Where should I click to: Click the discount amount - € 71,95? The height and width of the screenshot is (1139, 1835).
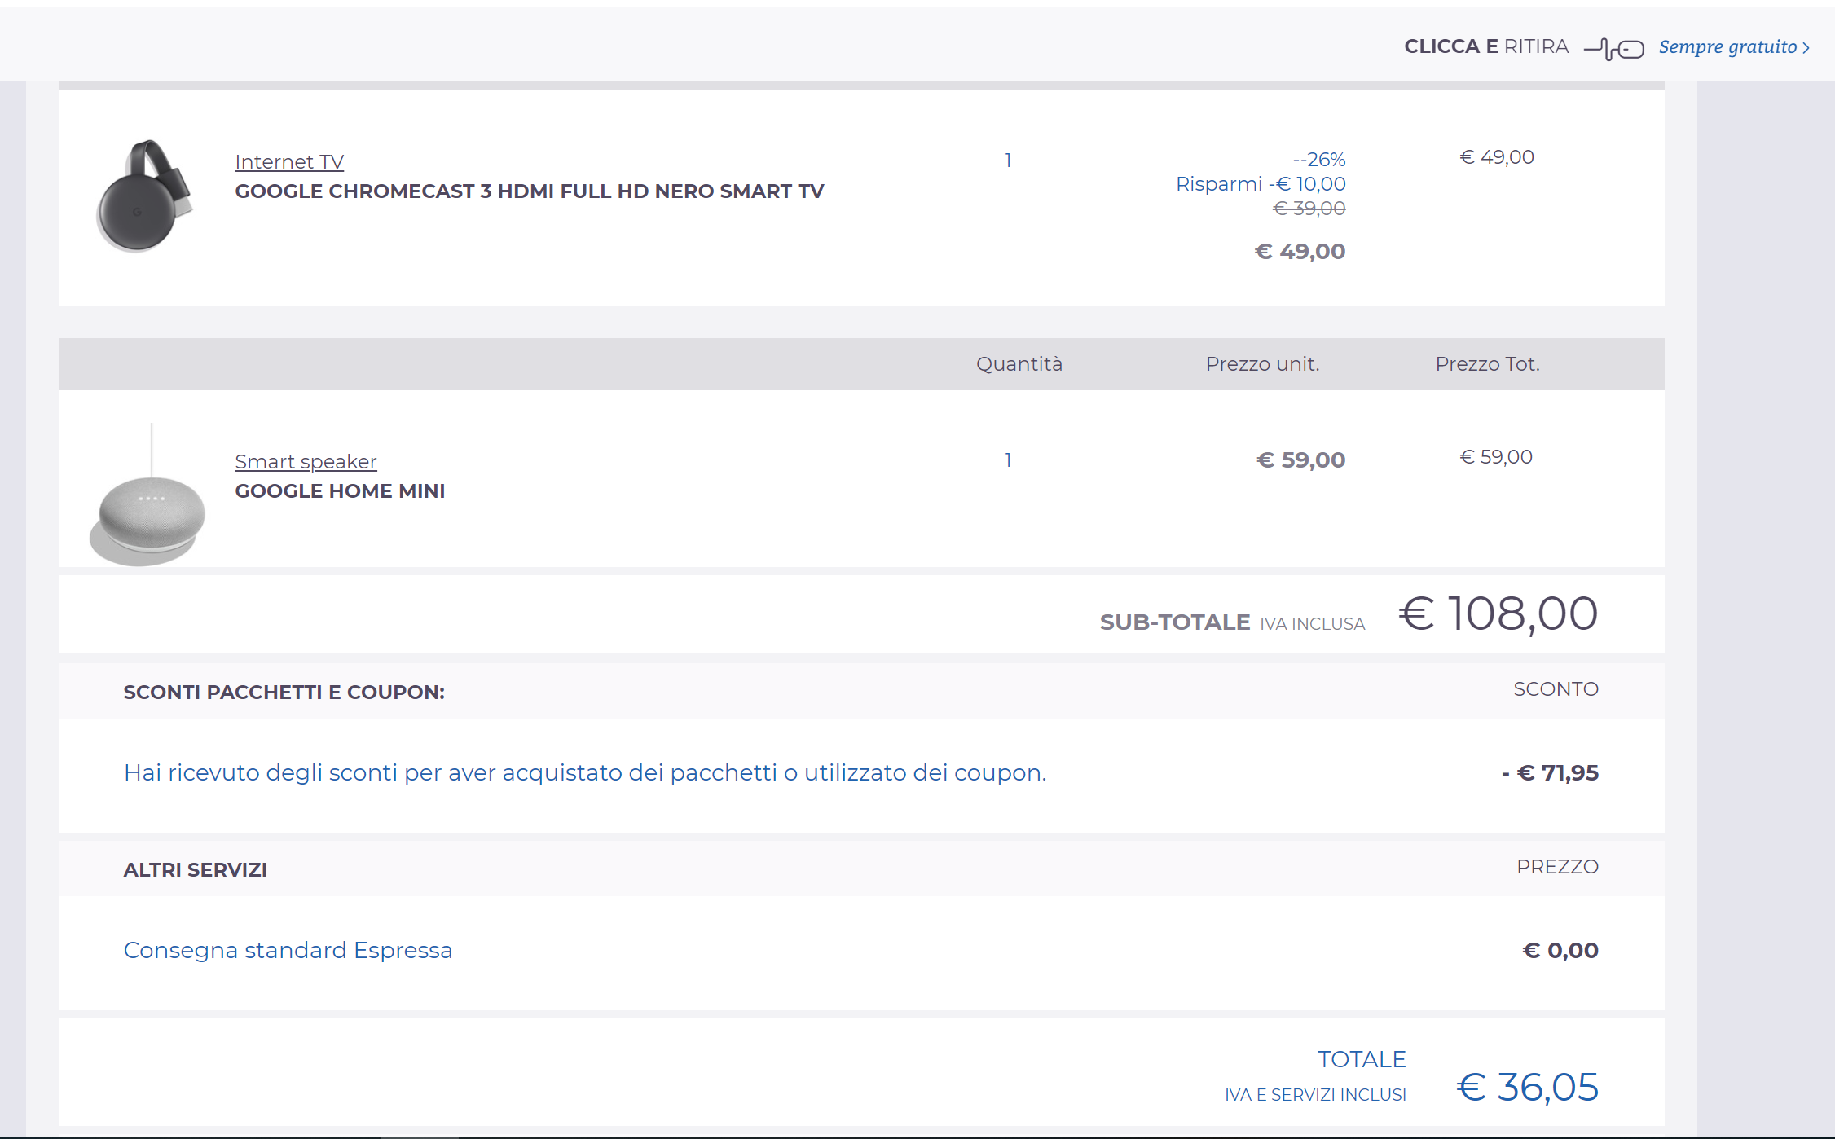click(x=1550, y=773)
